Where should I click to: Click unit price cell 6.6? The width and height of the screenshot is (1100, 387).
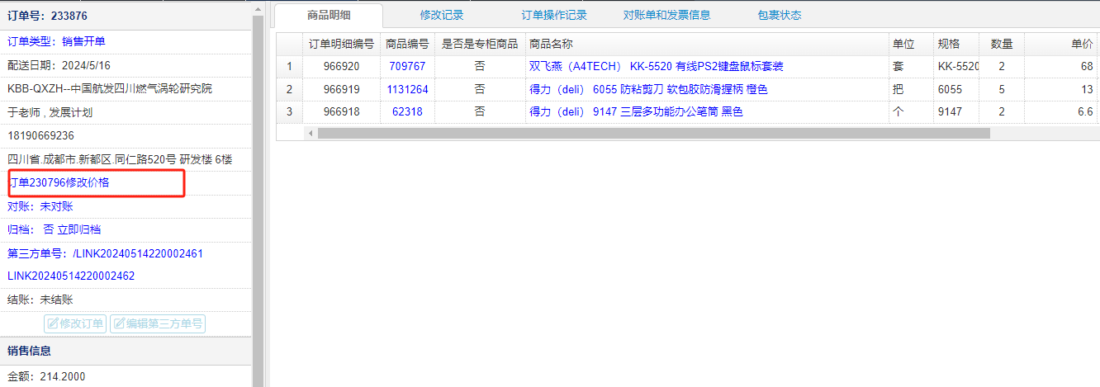tap(1061, 111)
